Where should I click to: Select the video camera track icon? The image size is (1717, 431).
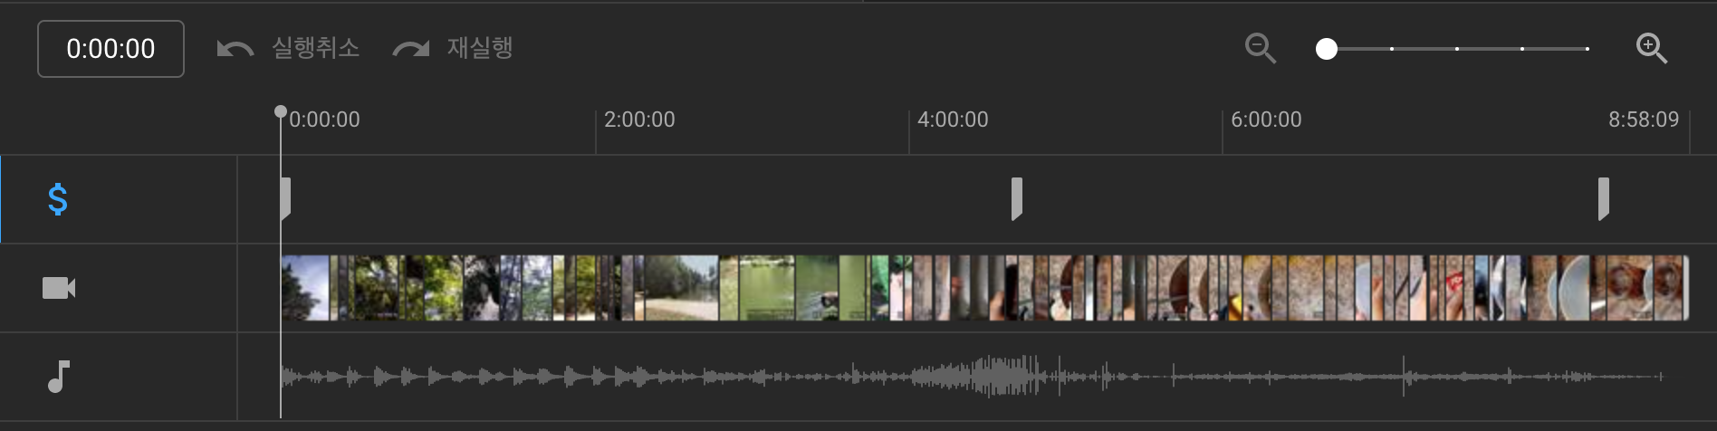click(59, 288)
